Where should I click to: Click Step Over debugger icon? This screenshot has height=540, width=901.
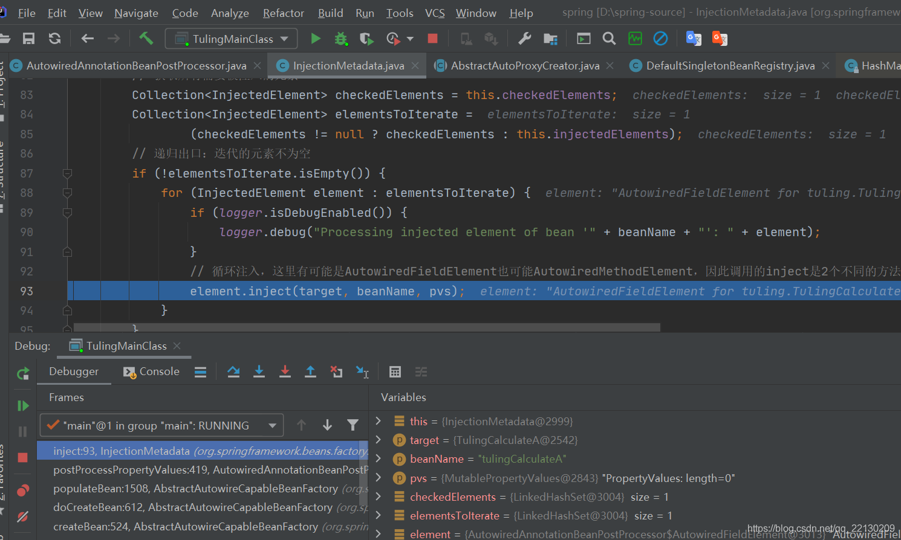click(233, 372)
